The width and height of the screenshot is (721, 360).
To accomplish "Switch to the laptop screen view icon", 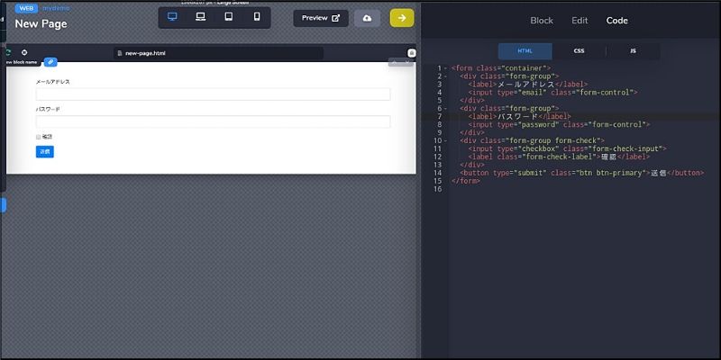I will tap(200, 17).
